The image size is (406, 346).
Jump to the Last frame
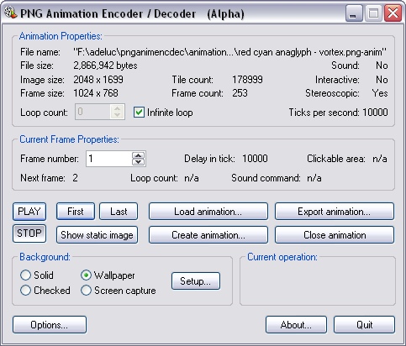[x=119, y=212]
